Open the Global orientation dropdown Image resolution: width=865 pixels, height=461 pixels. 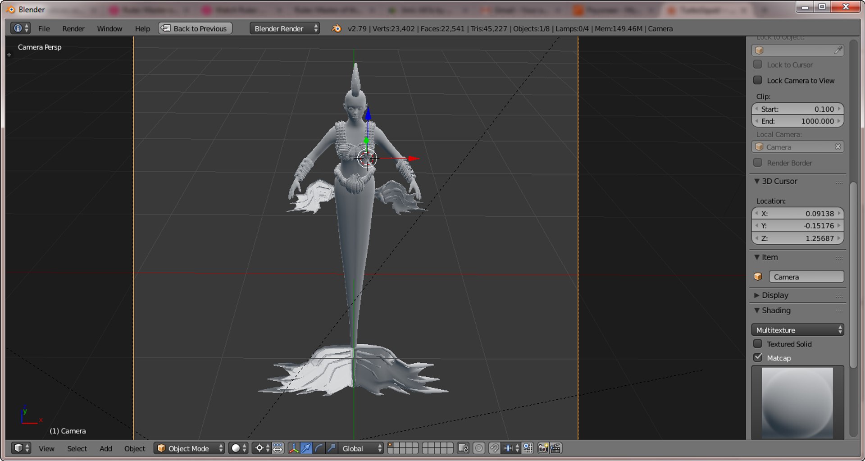[361, 448]
